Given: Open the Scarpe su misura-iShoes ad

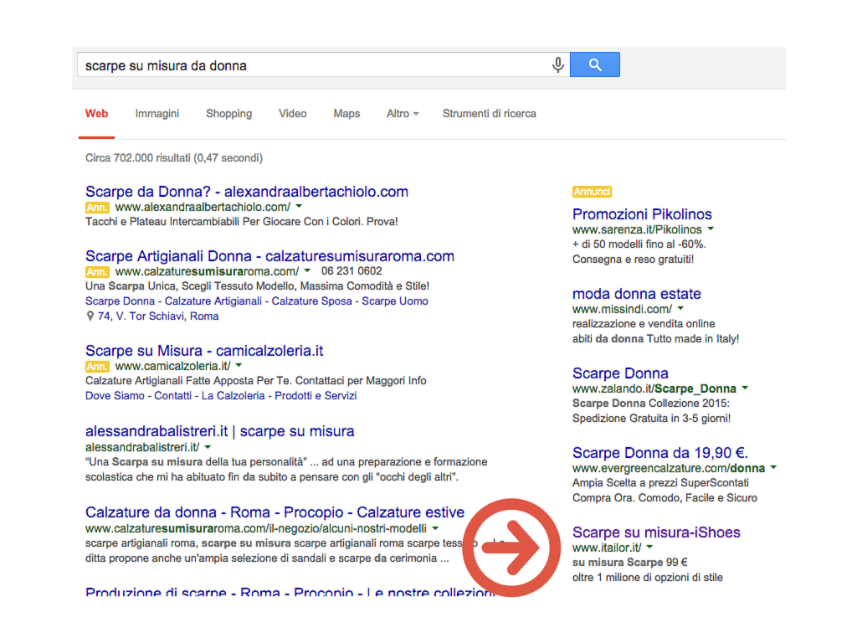Looking at the screenshot, I should click(x=656, y=532).
